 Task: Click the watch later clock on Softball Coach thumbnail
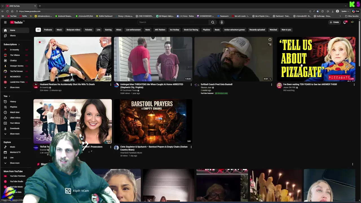[x=270, y=40]
